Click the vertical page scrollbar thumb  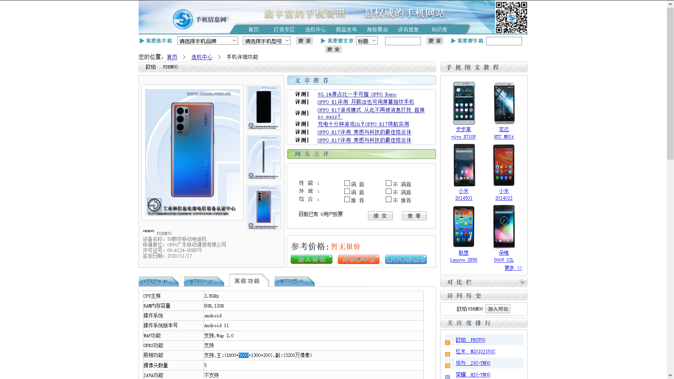point(670,84)
